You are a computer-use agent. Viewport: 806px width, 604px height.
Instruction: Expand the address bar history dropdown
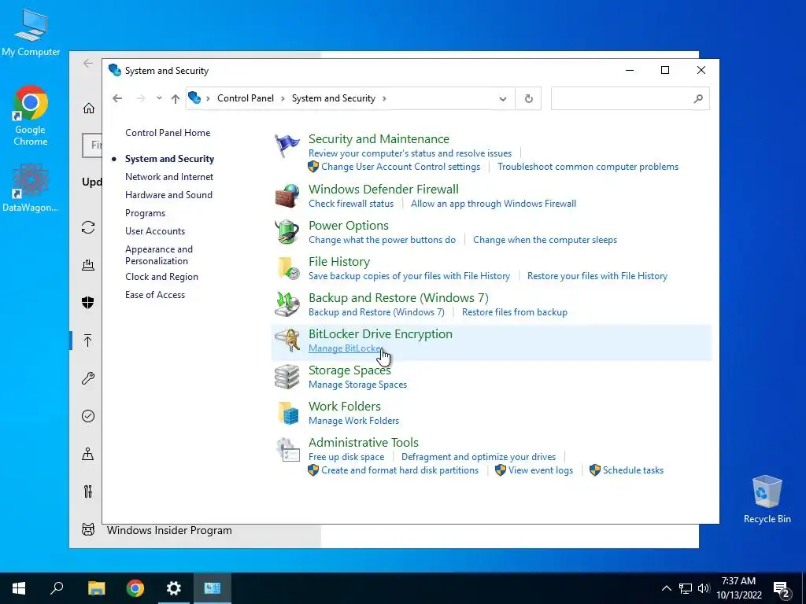pyautogui.click(x=503, y=99)
